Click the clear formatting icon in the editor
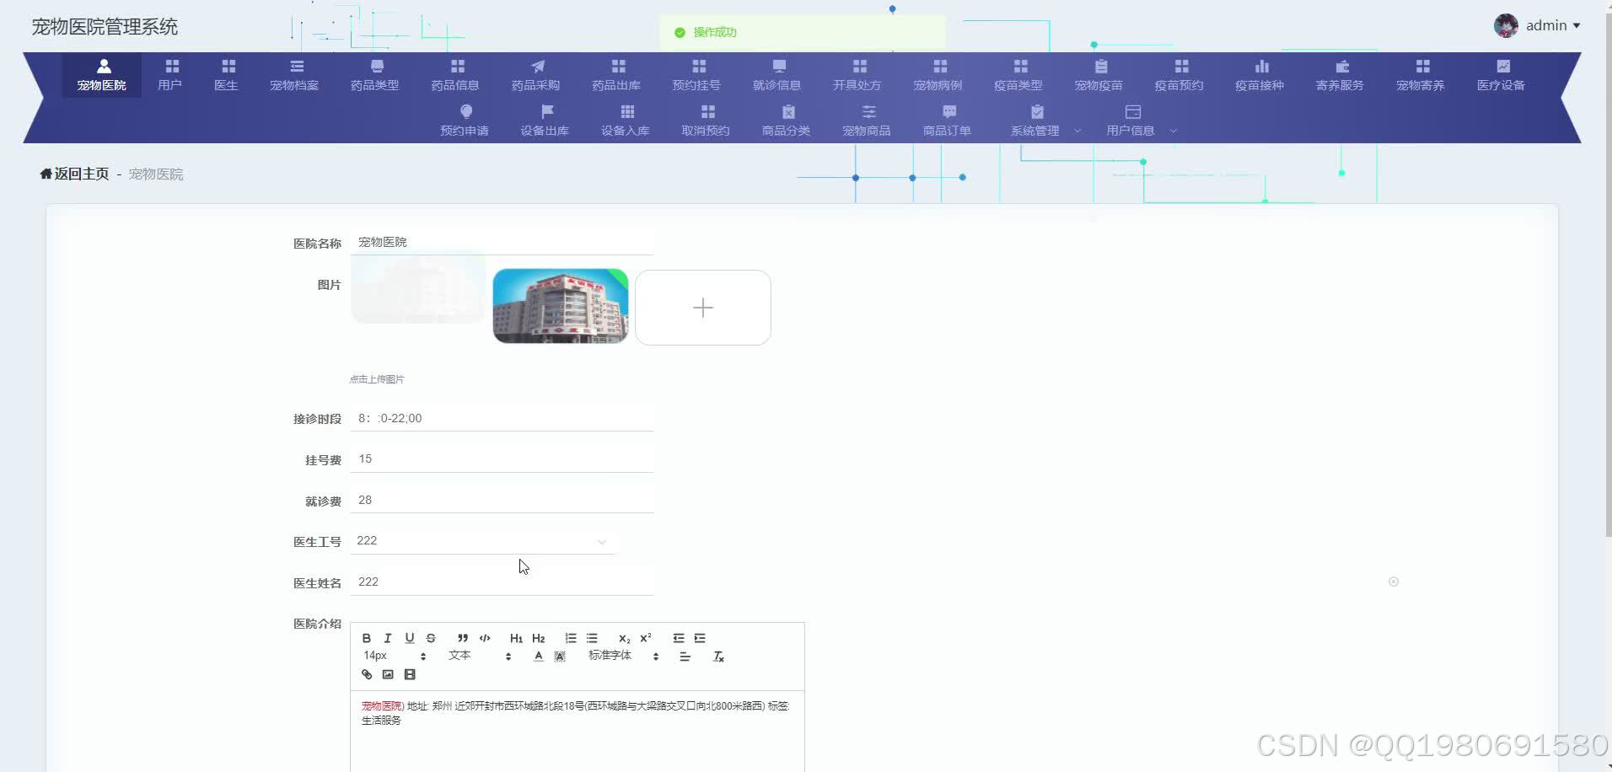 pos(718,656)
